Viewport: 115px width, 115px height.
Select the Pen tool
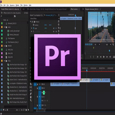(31, 94)
